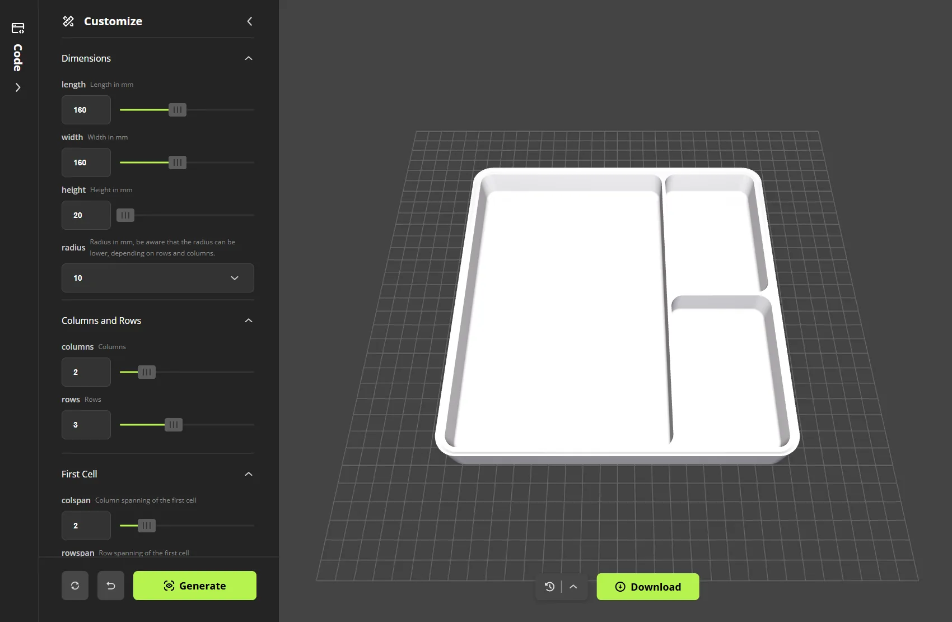Screen dimensions: 952x622
Task: Open the radius dropdown
Action: 157,278
